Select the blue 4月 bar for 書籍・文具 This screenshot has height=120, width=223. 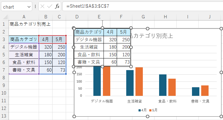196,92
